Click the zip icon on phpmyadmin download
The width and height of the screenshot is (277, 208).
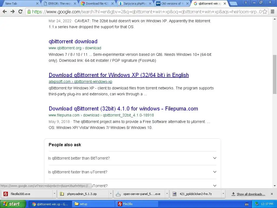tap(62, 194)
